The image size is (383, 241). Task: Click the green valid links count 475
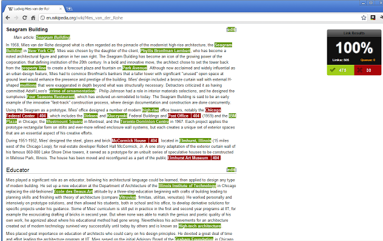[x=341, y=70]
